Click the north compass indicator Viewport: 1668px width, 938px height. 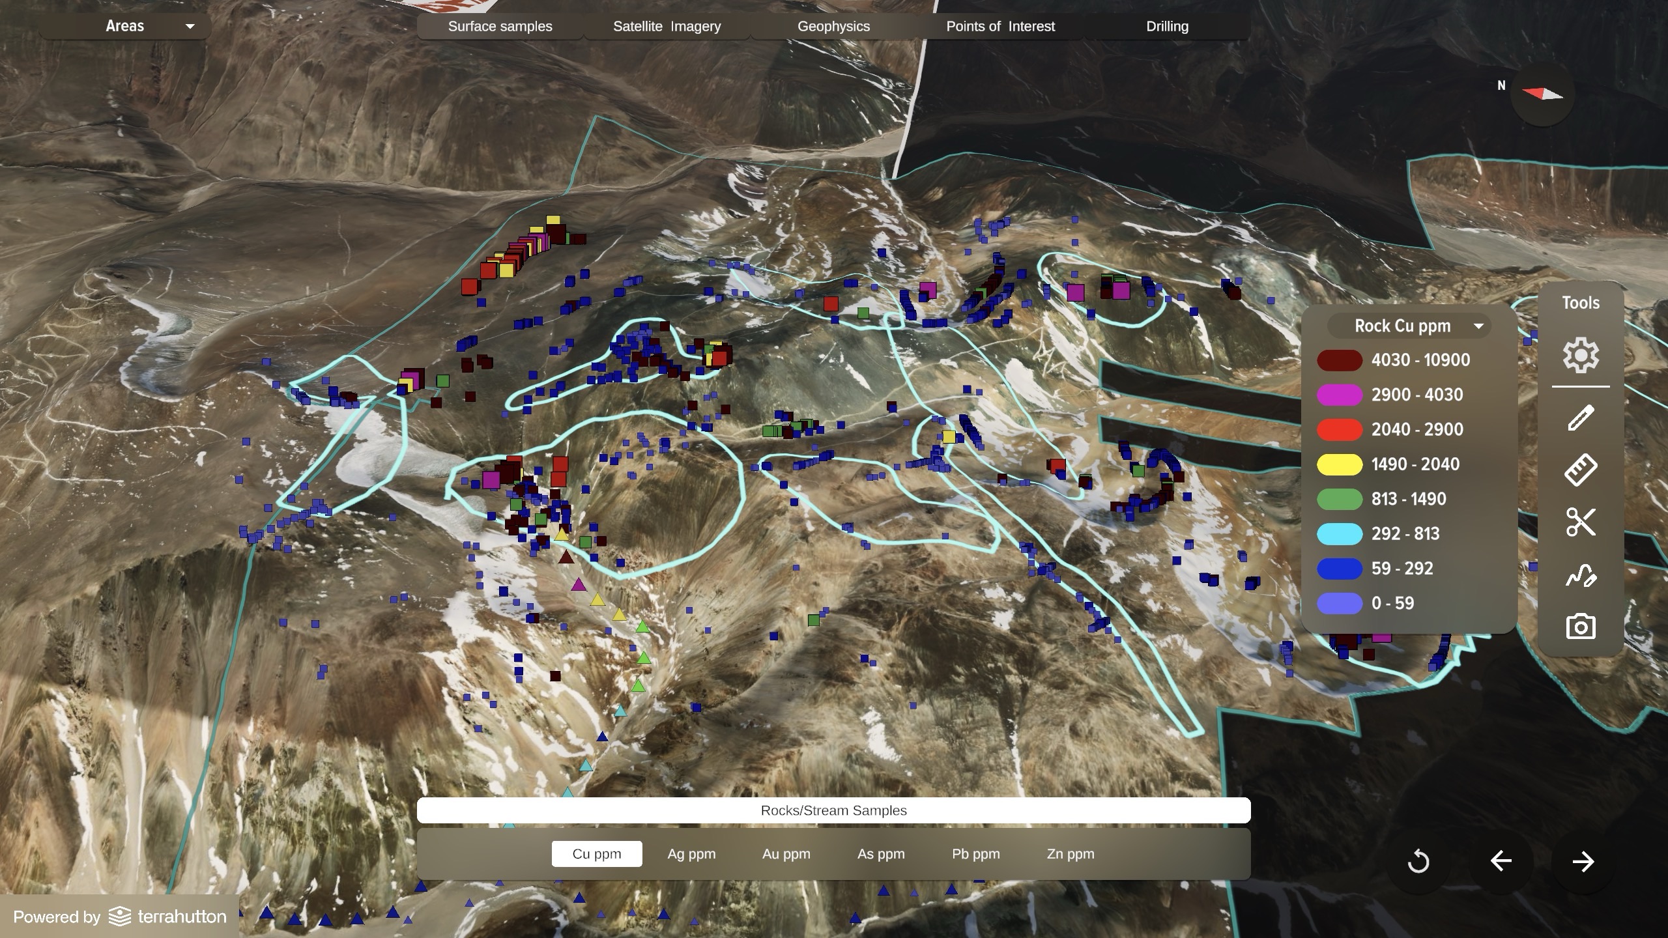1542,94
